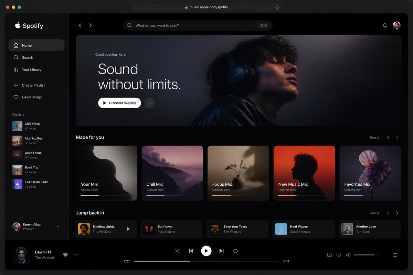413x275 pixels.
Task: See all Made for you mixes
Action: (375, 137)
